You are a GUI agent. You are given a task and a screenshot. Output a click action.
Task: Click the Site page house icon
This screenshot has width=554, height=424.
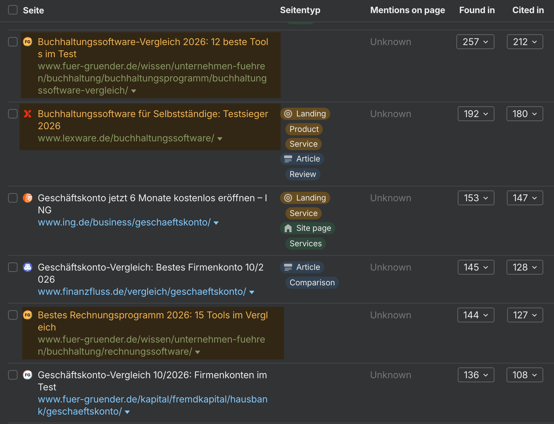tap(288, 228)
